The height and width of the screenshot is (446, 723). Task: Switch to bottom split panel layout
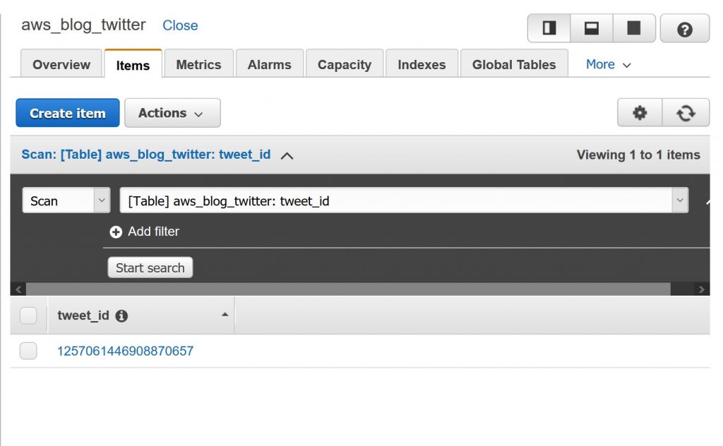coord(592,28)
